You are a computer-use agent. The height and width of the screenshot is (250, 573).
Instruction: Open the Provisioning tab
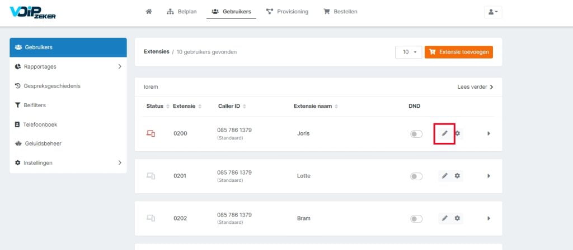tap(287, 12)
